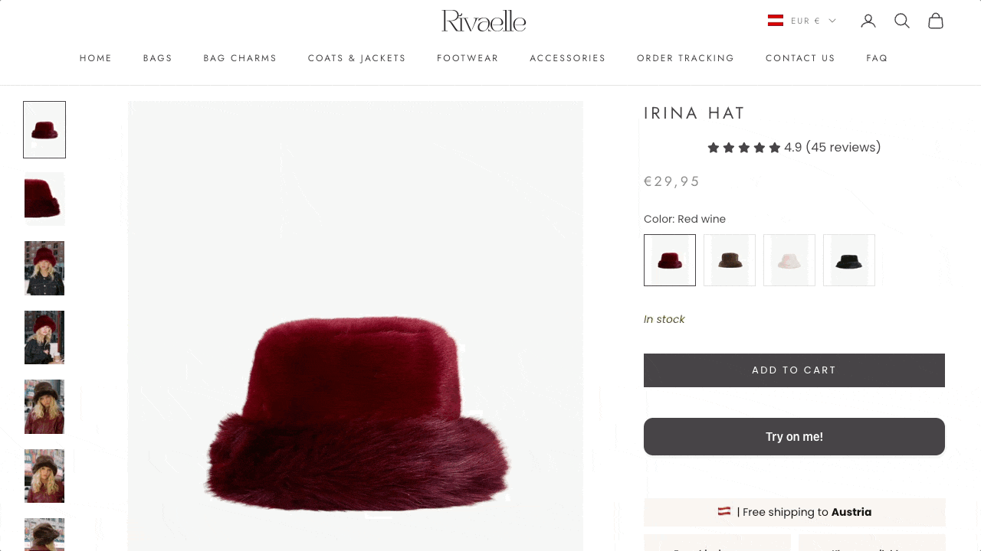
Task: Select the Red wine color swatch
Action: click(670, 260)
